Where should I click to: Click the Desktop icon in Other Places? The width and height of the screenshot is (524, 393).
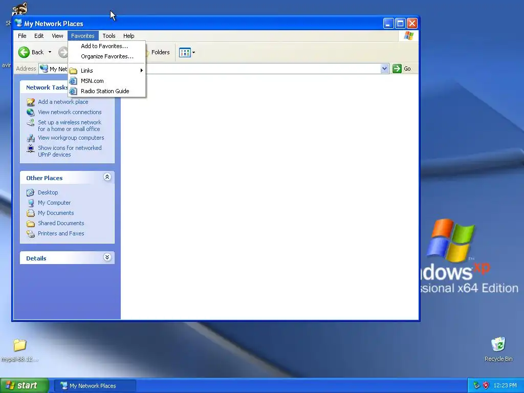click(31, 192)
